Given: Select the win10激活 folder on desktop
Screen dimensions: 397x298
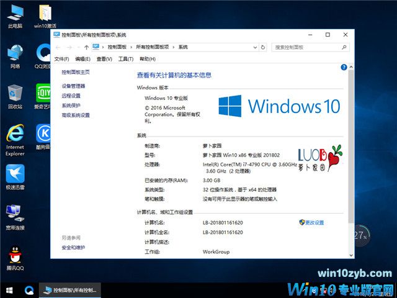Looking at the screenshot, I should pyautogui.click(x=45, y=17).
